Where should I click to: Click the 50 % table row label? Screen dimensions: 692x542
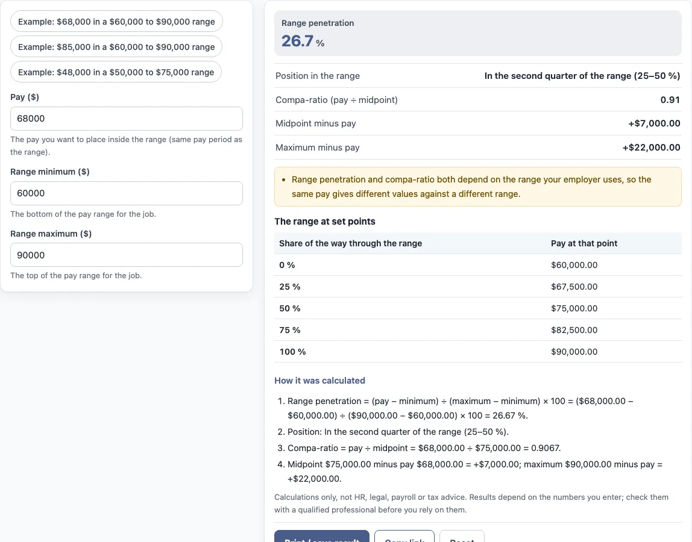(289, 308)
